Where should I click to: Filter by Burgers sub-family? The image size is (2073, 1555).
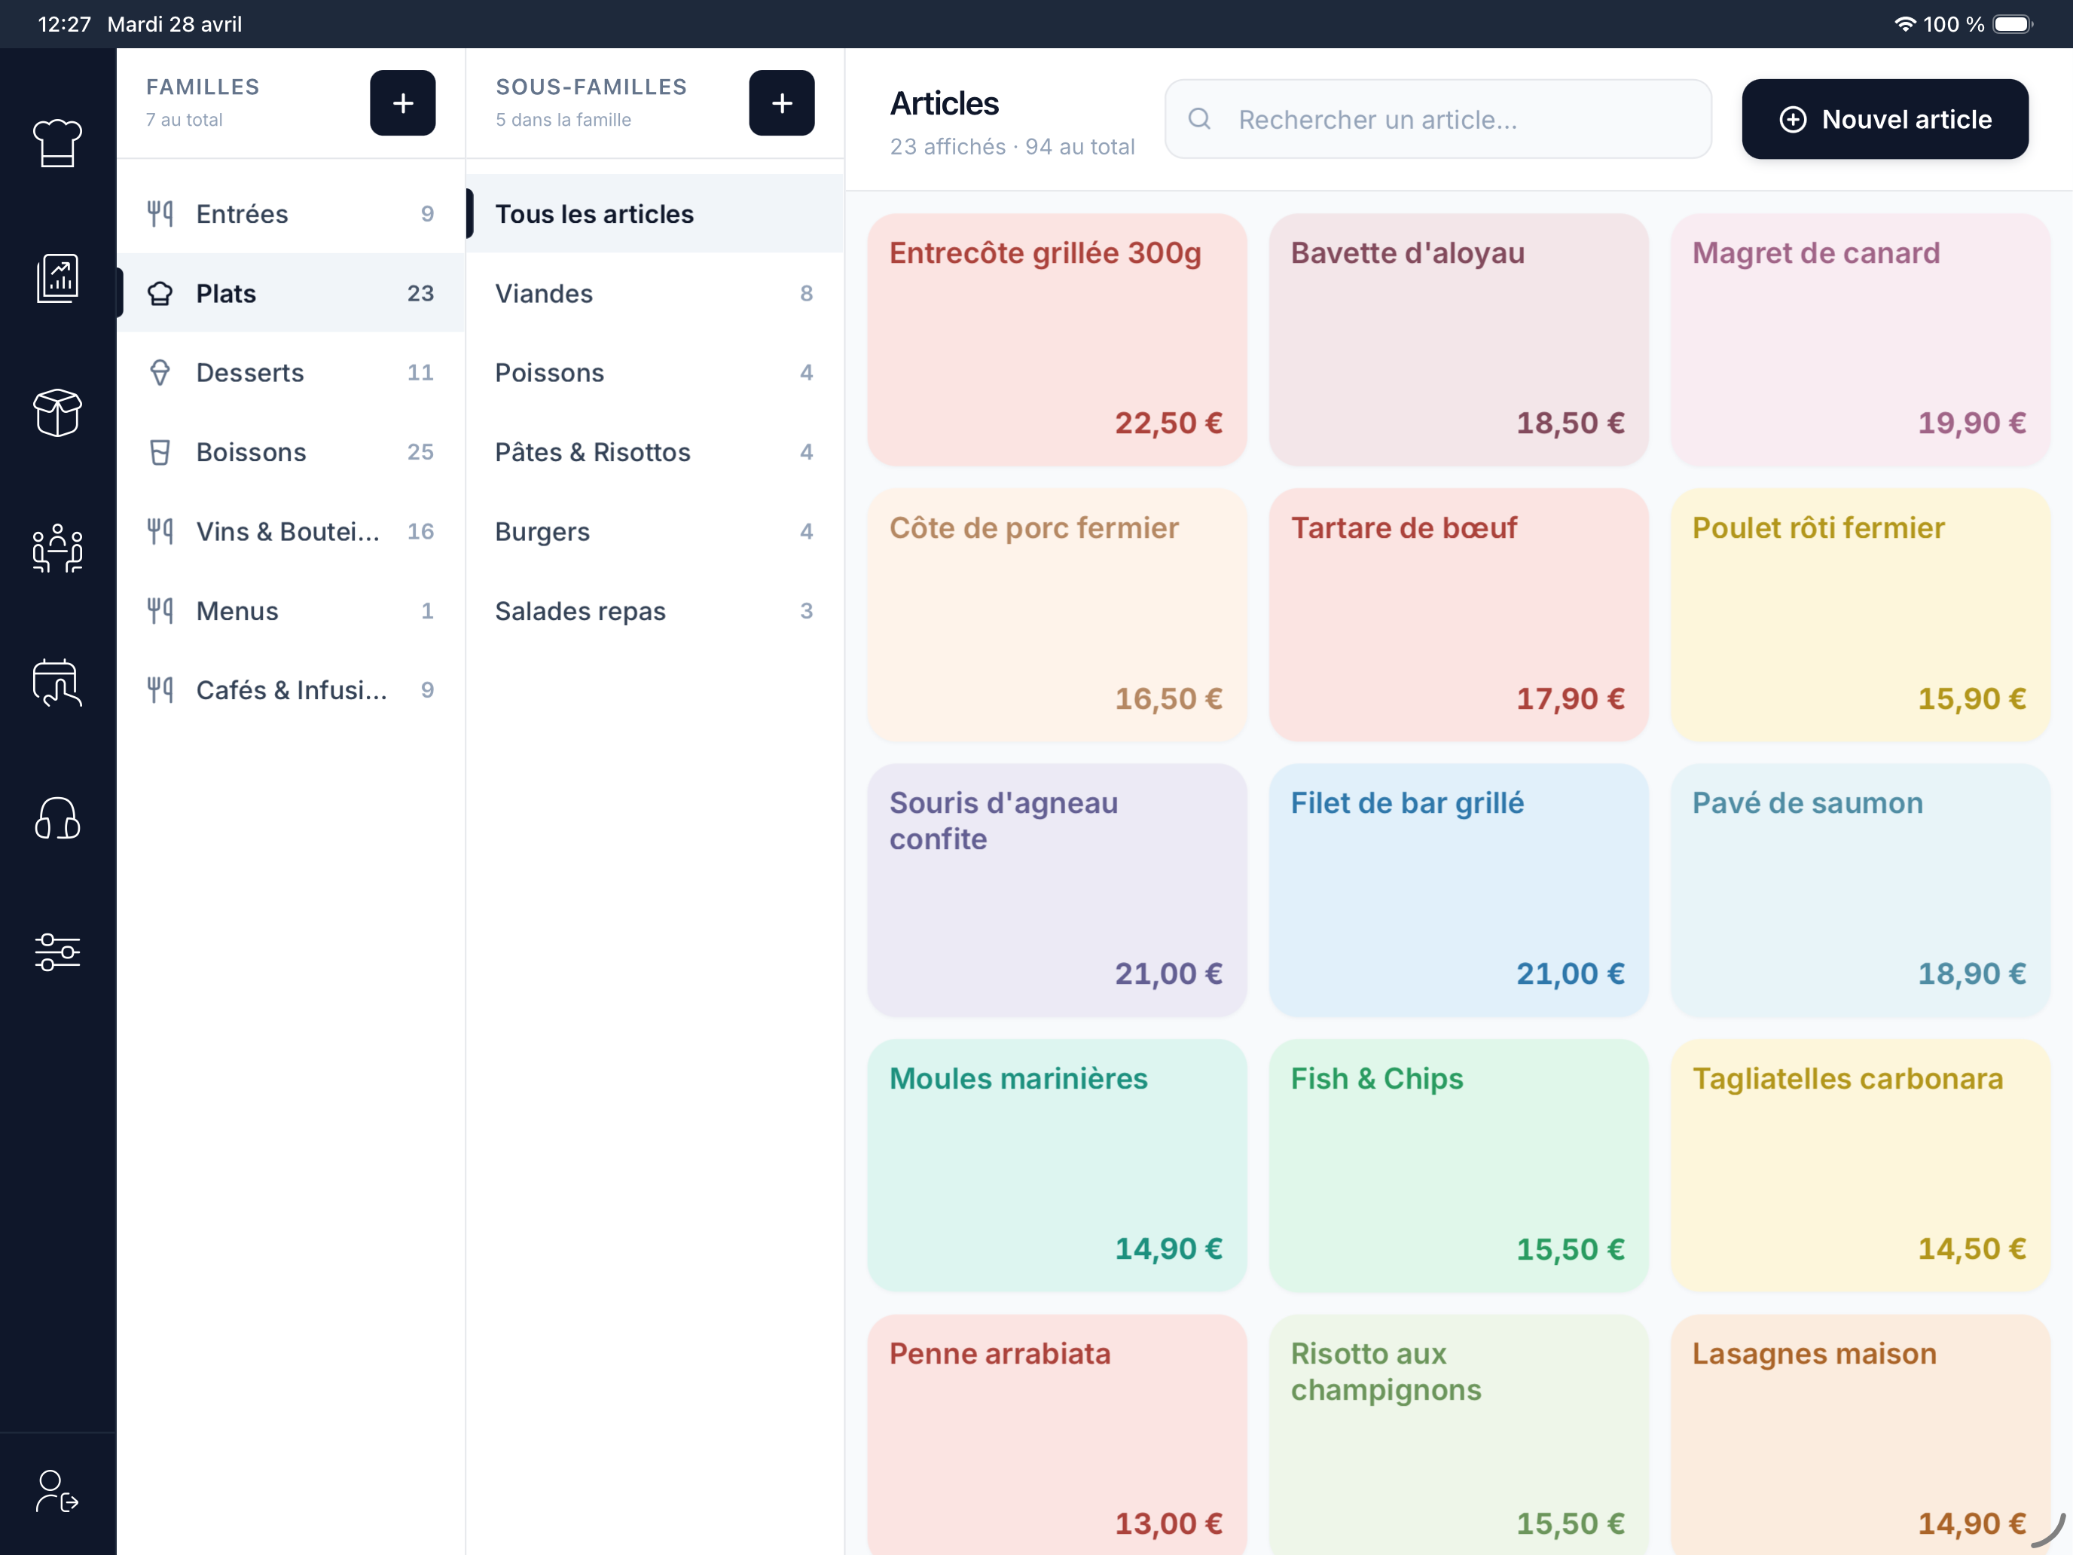pyautogui.click(x=655, y=531)
